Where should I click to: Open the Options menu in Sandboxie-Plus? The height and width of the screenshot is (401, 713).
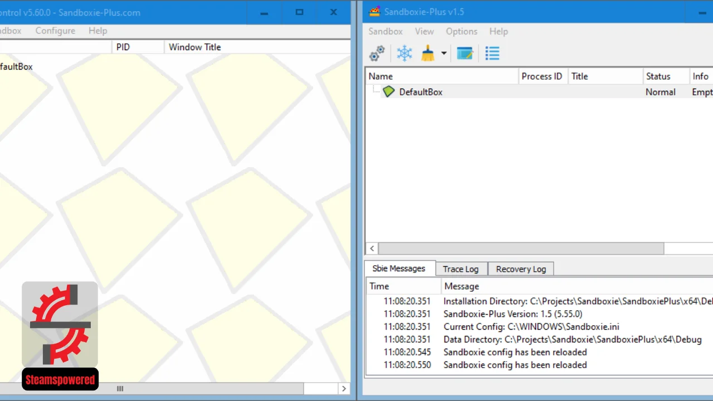pos(462,31)
